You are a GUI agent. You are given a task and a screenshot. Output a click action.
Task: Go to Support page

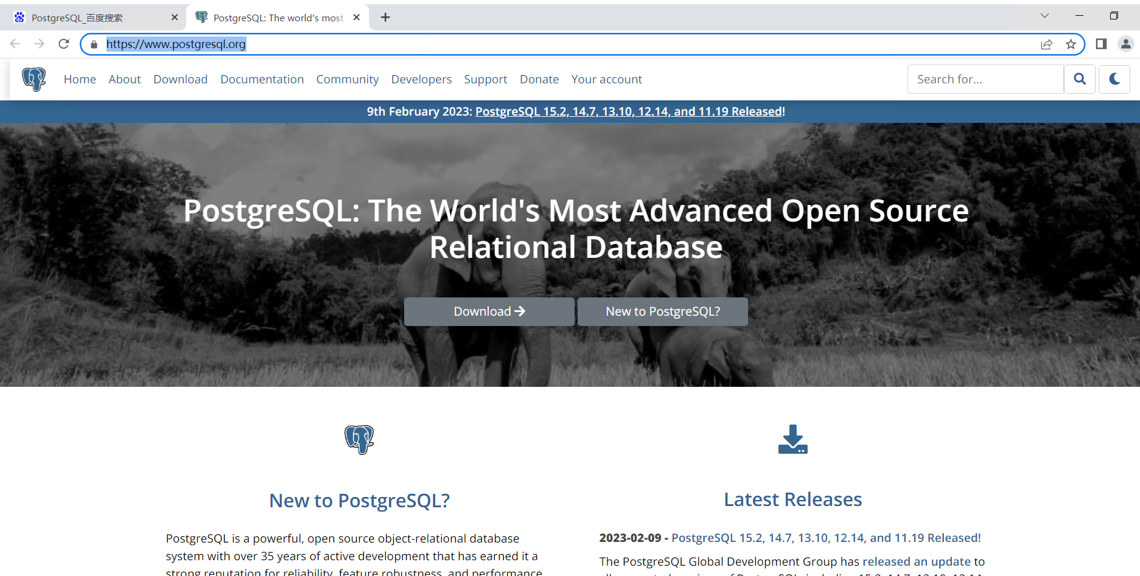coord(486,79)
